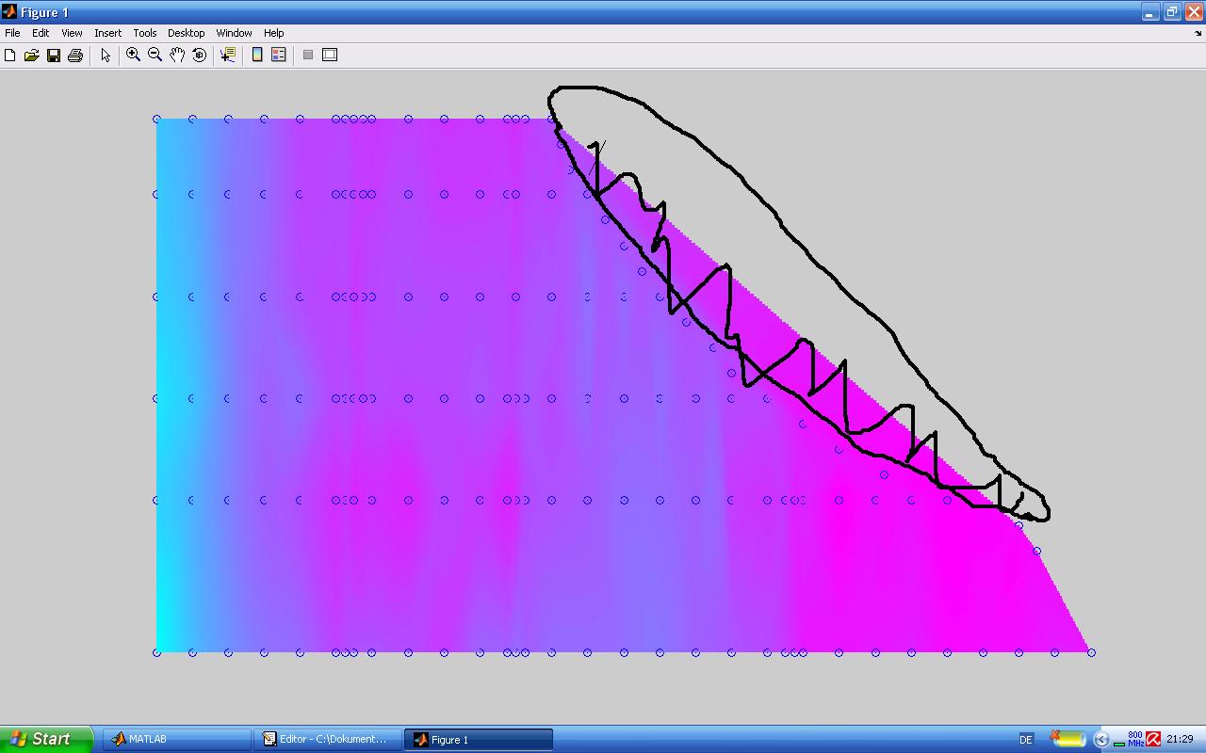Activate the Pan hand tool
1206x753 pixels.
(x=177, y=56)
